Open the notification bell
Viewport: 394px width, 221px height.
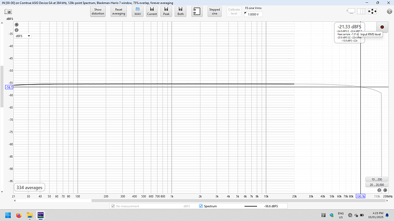[x=387, y=215]
